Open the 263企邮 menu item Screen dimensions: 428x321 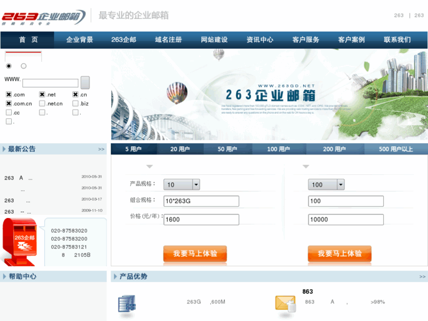tap(124, 40)
